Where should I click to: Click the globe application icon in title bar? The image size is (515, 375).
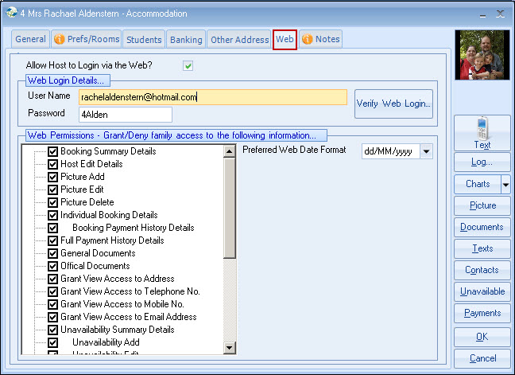click(x=11, y=13)
